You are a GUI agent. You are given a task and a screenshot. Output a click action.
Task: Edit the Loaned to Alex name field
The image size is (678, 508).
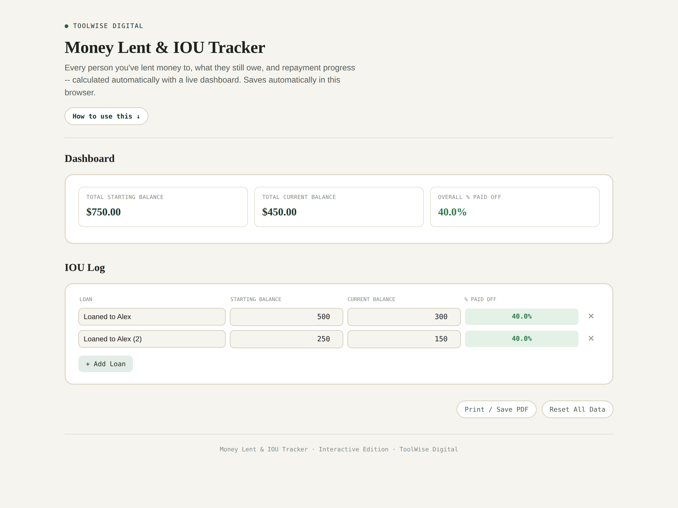(x=152, y=317)
